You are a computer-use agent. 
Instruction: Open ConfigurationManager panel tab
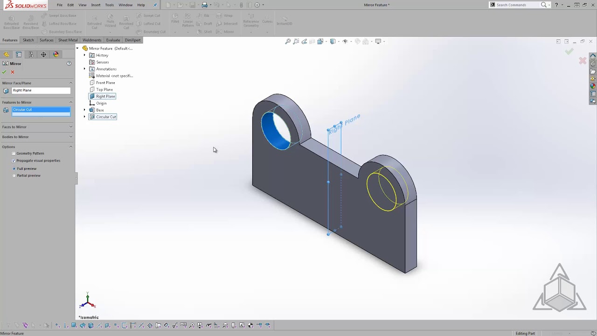click(31, 55)
